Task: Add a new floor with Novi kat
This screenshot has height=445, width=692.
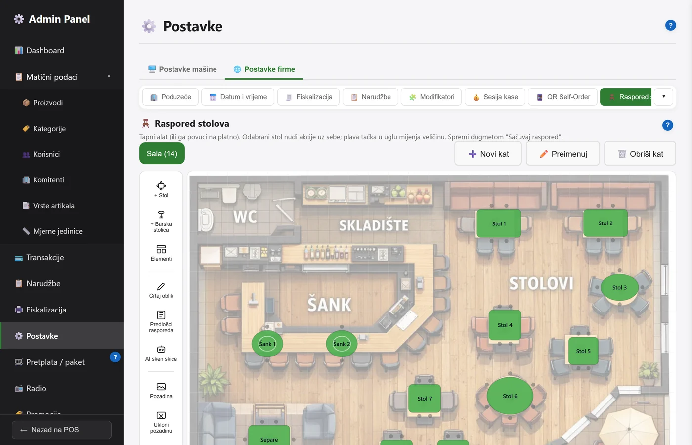Action: pyautogui.click(x=488, y=154)
